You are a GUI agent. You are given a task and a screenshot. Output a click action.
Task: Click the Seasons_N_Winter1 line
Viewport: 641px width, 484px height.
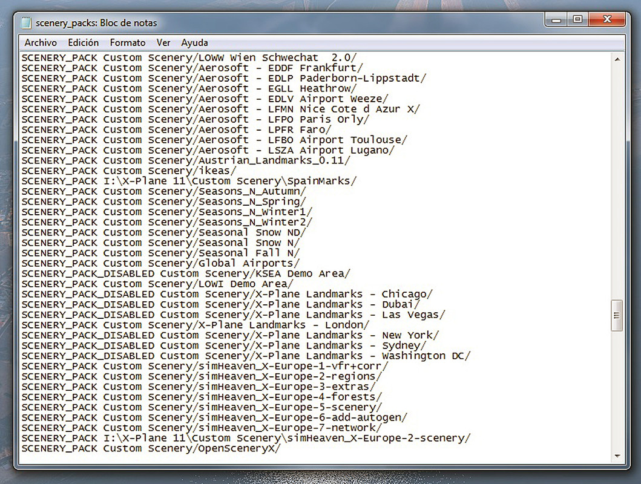point(167,212)
